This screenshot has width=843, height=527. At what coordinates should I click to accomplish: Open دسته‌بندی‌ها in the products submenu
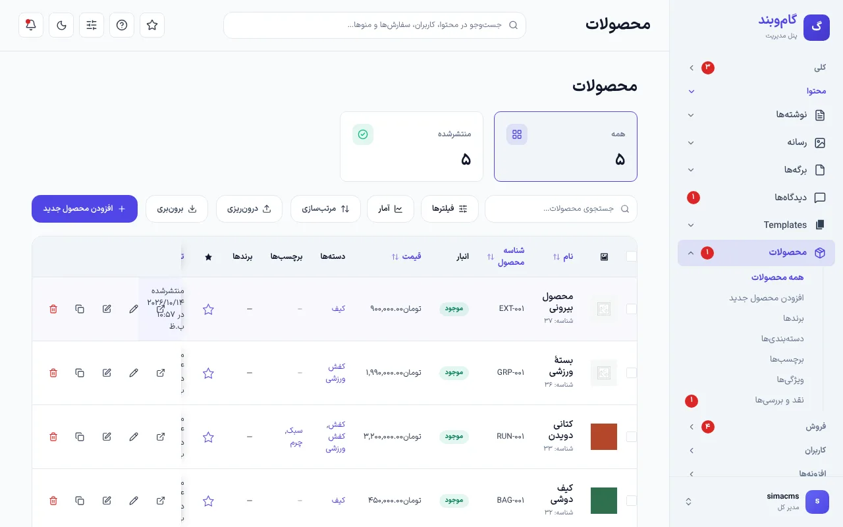tap(782, 339)
